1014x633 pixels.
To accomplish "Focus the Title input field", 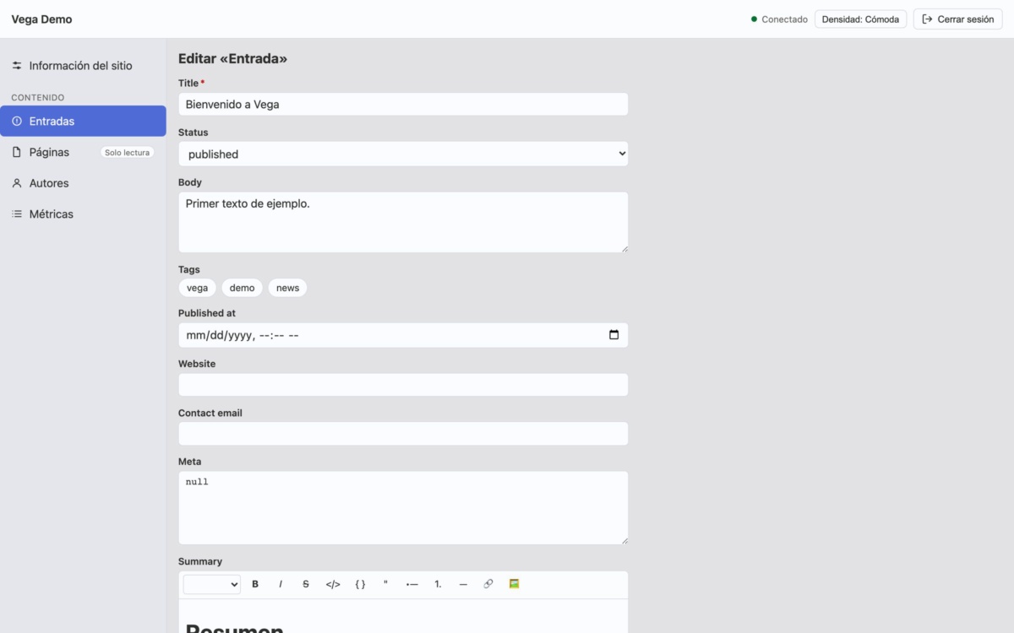I will [403, 104].
